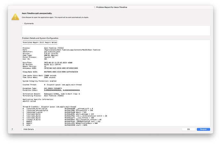The image size is (221, 144).
Task: Collapse the Comments disclosure chevron
Action: click(x=23, y=23)
